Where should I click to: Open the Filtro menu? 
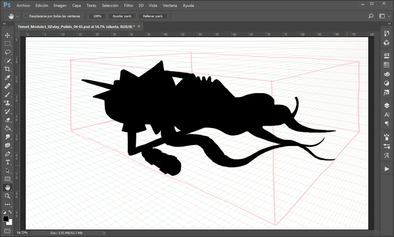pyautogui.click(x=128, y=6)
